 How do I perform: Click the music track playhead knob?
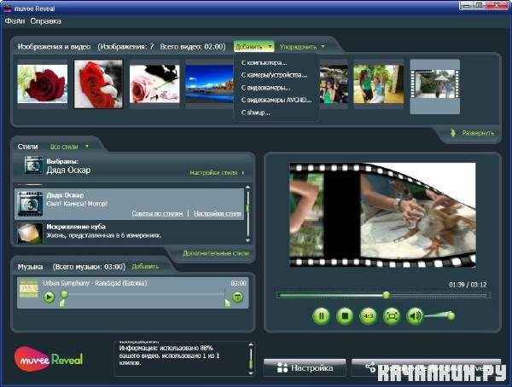[x=64, y=294]
